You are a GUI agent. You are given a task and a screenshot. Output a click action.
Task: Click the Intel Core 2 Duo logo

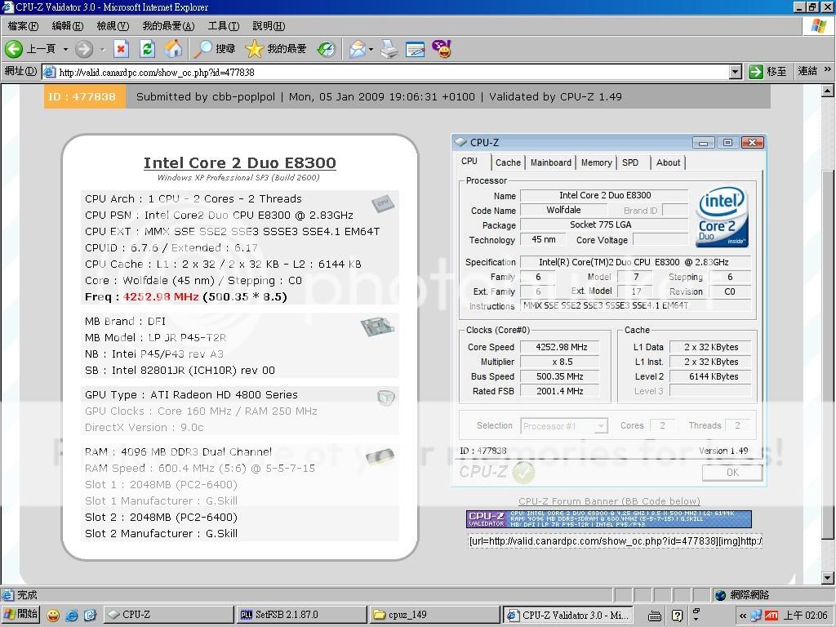(x=722, y=217)
